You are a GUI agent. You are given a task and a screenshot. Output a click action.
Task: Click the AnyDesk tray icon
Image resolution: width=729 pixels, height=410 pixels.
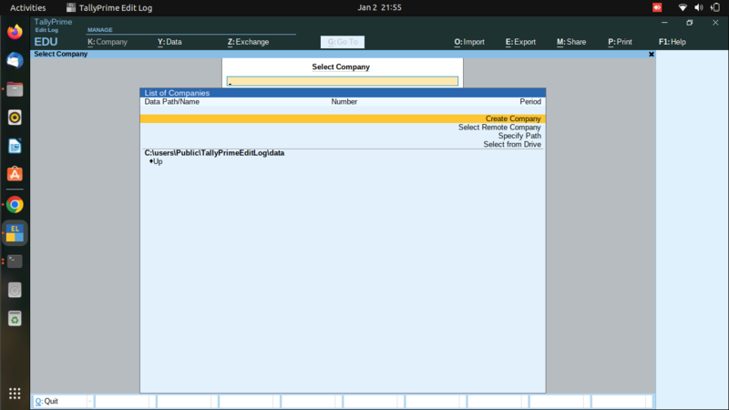657,7
